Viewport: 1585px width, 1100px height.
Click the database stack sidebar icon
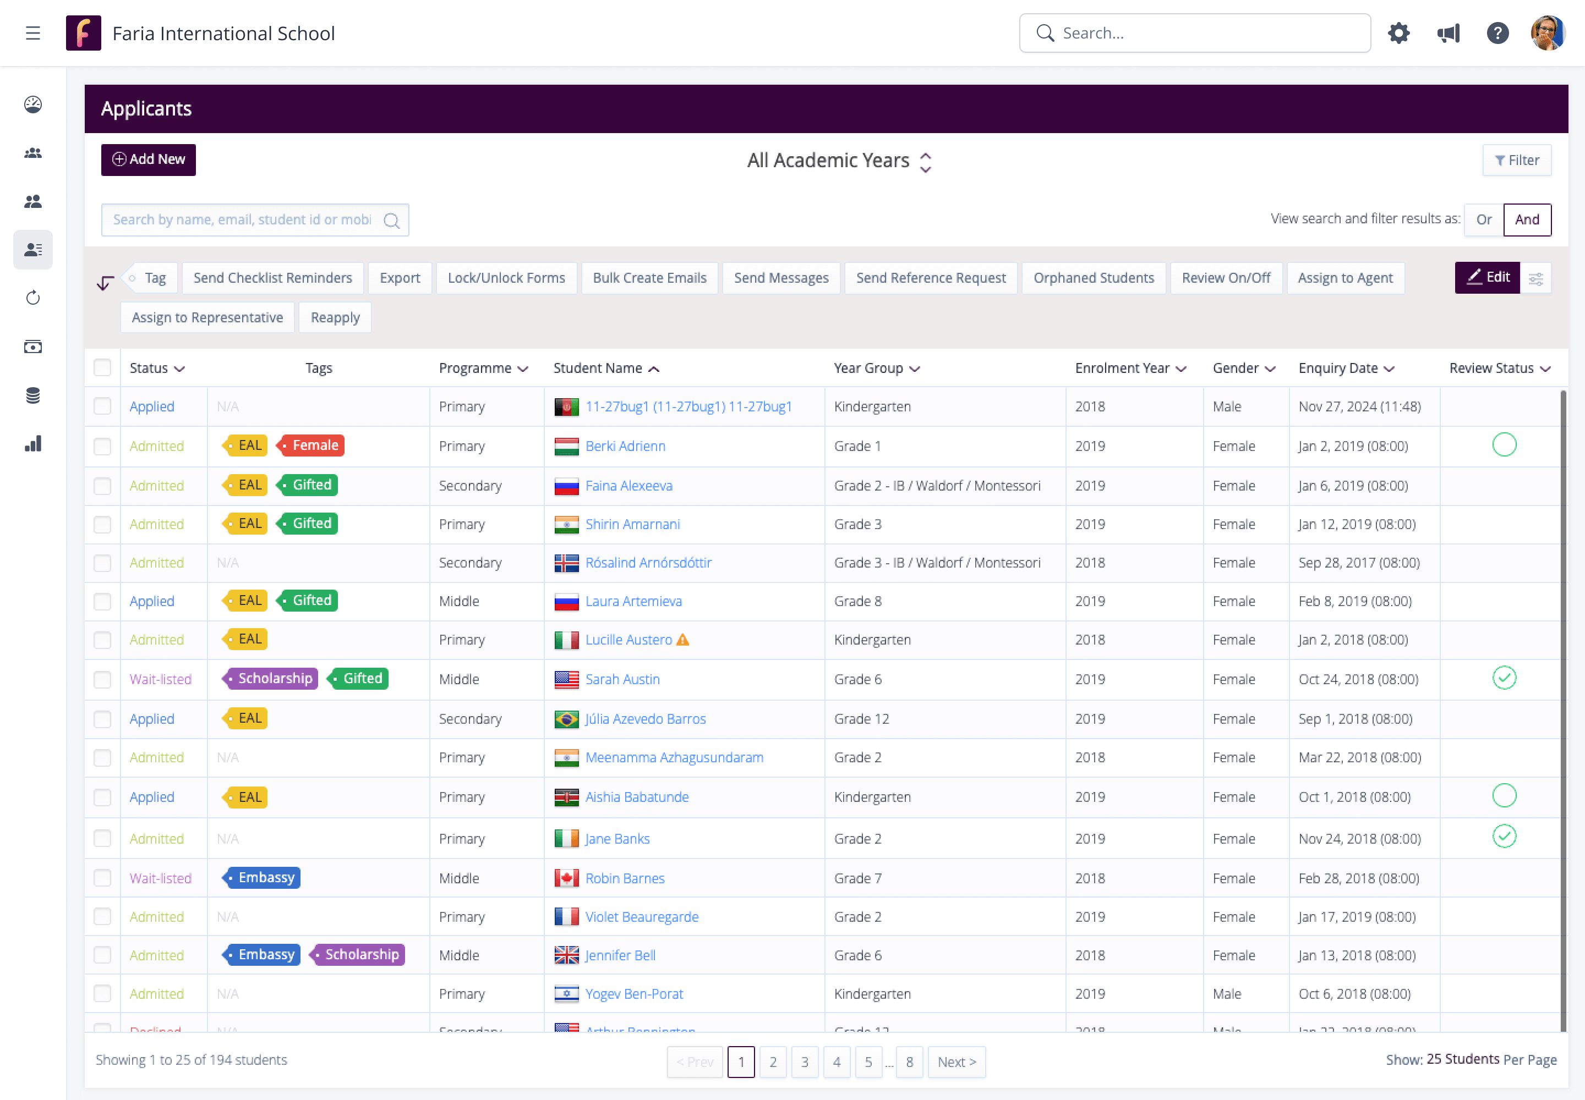click(33, 395)
